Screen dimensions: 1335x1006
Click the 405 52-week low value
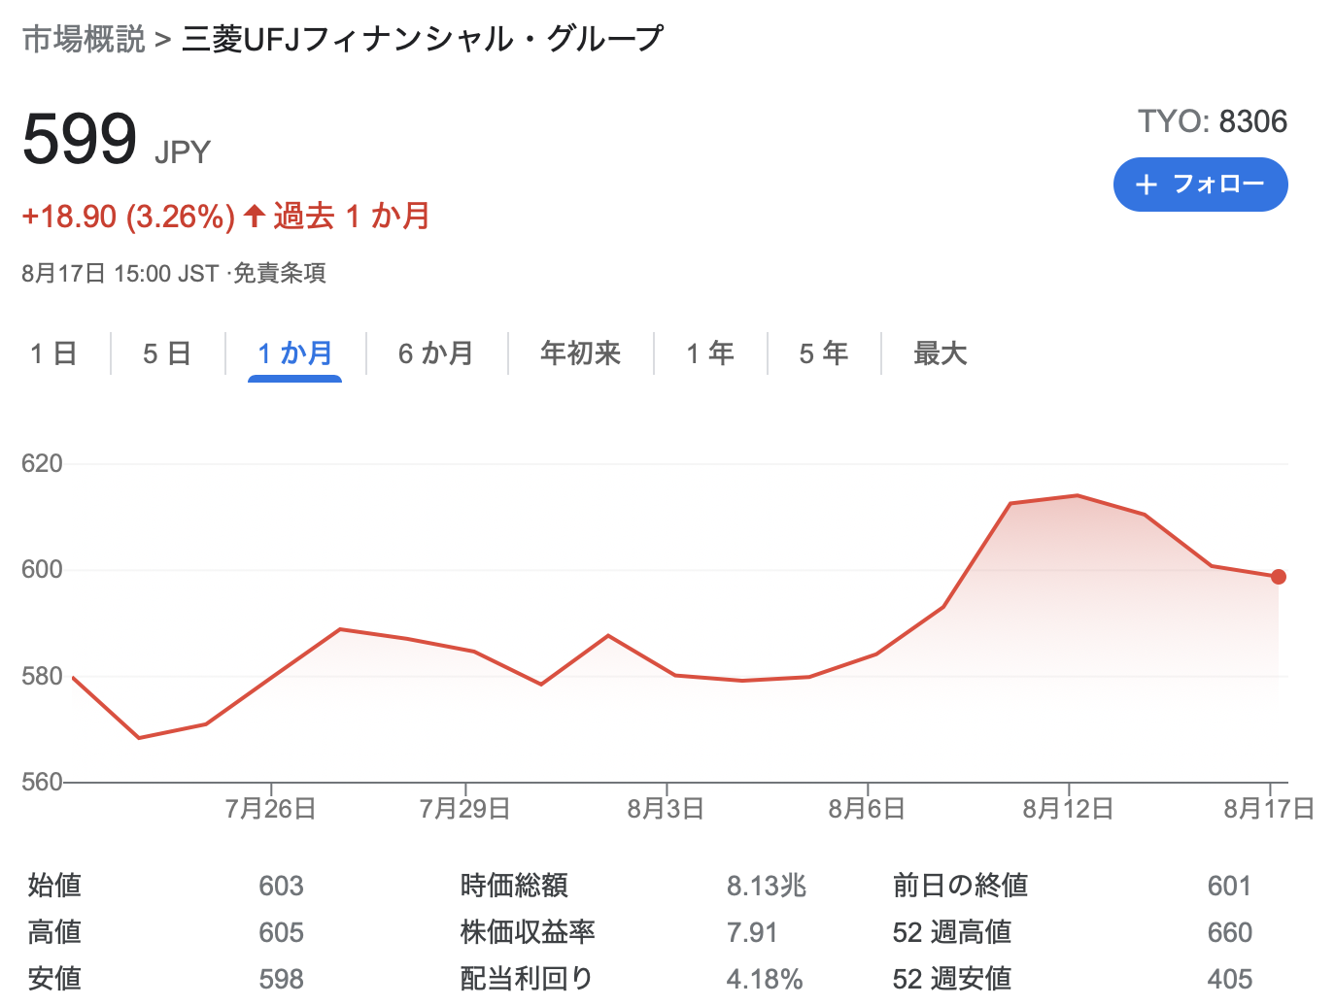coord(1229,979)
